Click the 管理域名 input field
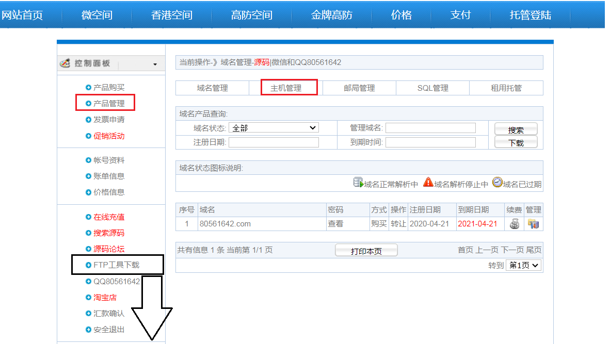 [430, 128]
